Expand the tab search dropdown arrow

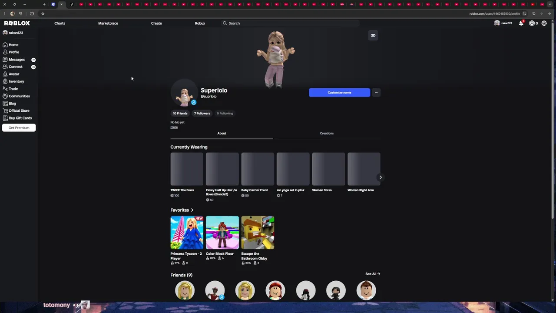[551, 4]
